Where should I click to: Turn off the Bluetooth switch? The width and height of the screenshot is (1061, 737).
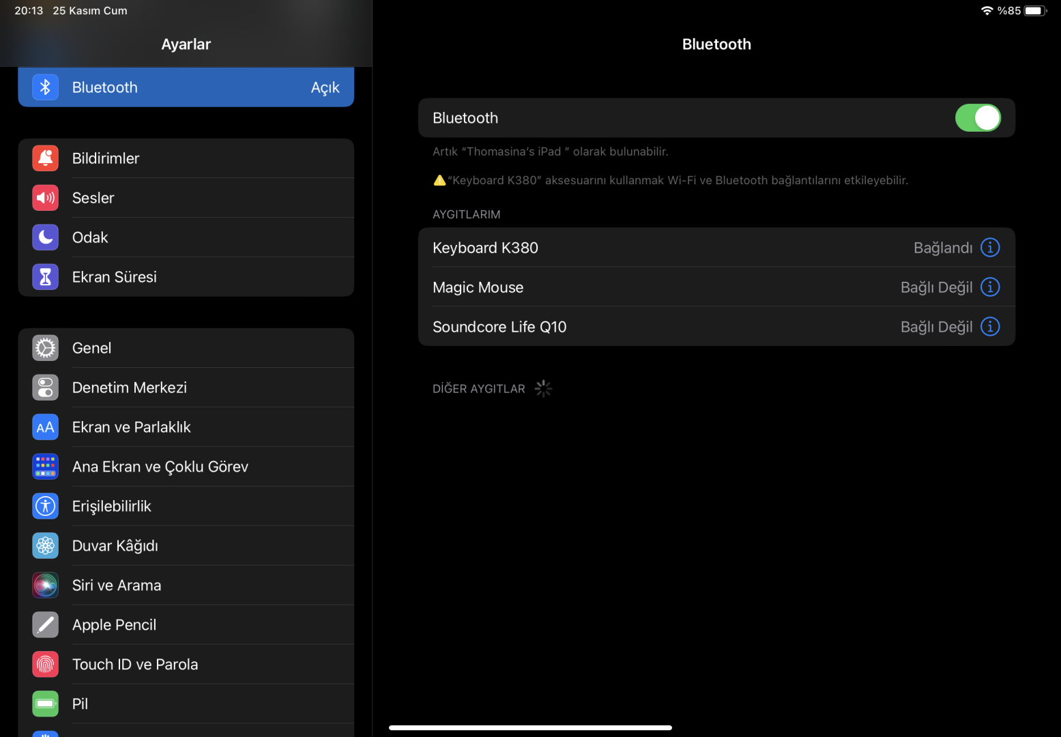[x=978, y=118]
